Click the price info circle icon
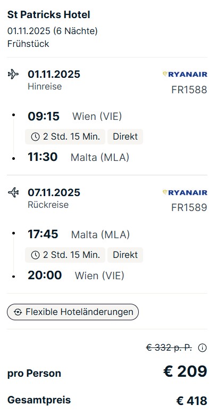Image resolution: width=209 pixels, height=413 pixels. pyautogui.click(x=202, y=348)
